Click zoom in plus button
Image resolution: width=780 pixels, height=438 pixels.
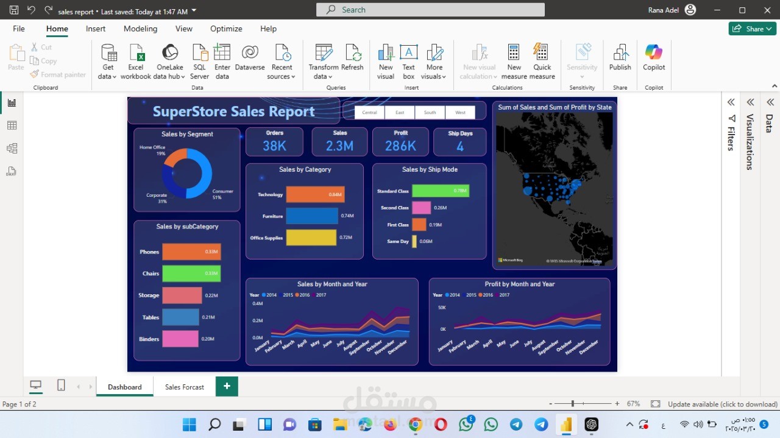click(617, 404)
